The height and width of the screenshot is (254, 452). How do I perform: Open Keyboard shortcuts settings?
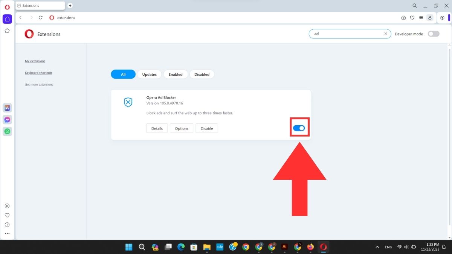pos(38,73)
